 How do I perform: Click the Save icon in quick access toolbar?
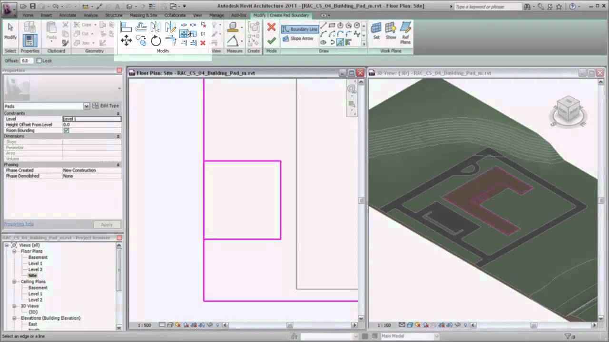32,6
